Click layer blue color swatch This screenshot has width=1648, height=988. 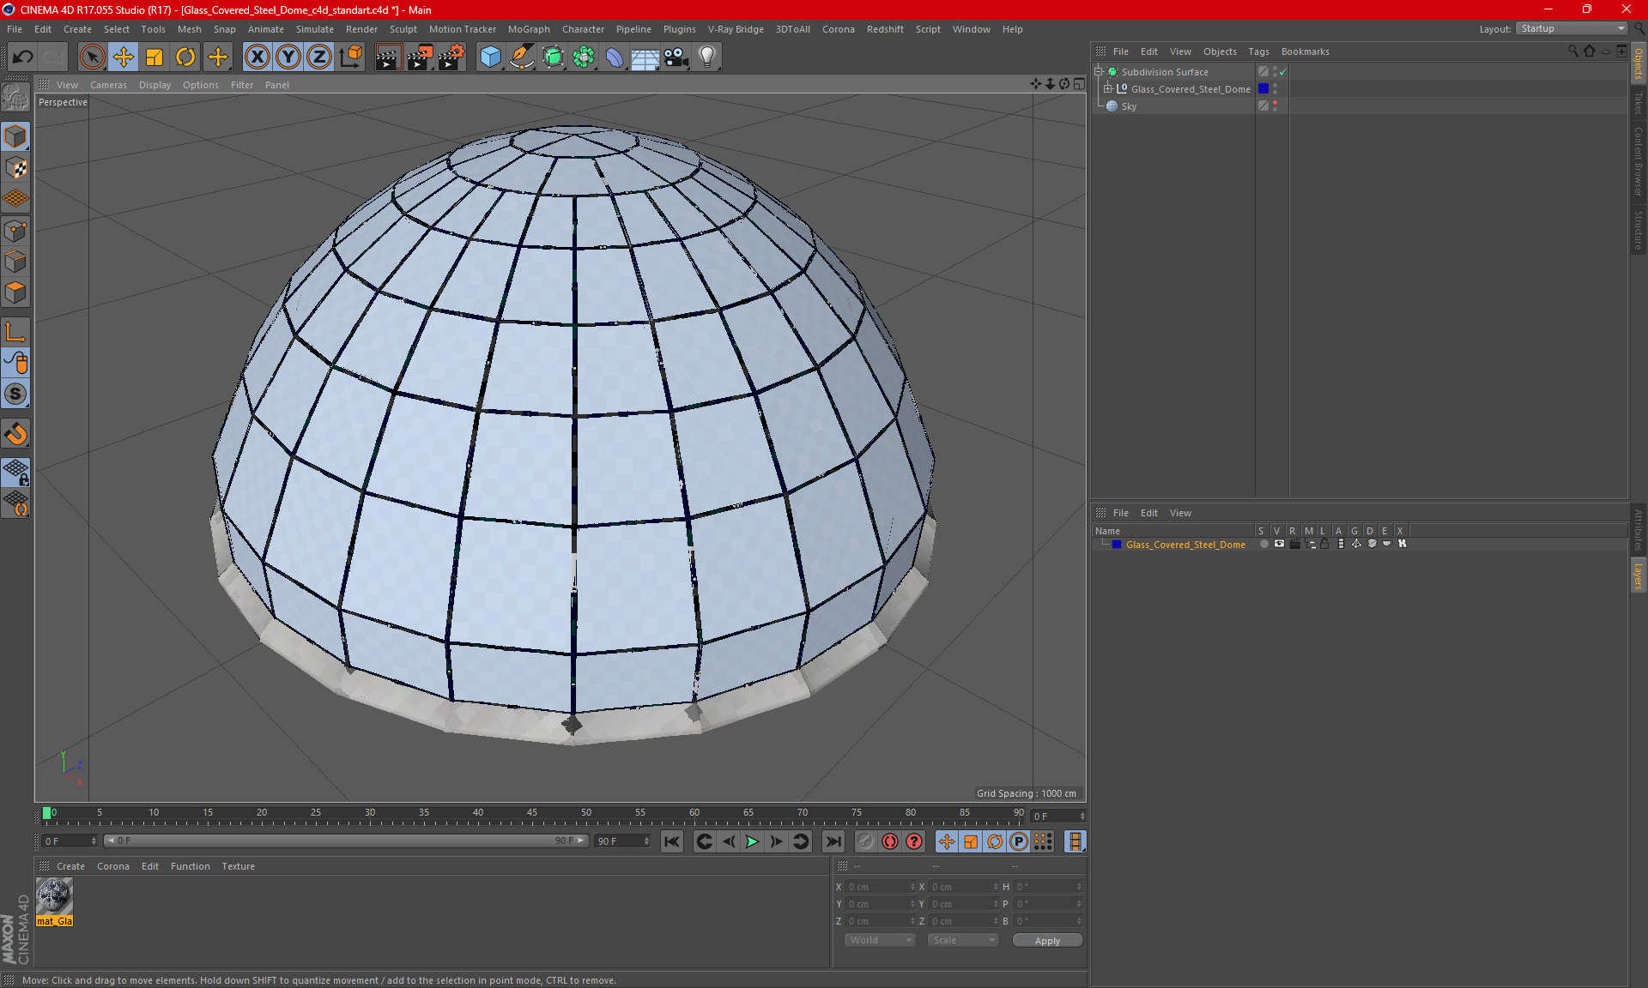click(1117, 545)
